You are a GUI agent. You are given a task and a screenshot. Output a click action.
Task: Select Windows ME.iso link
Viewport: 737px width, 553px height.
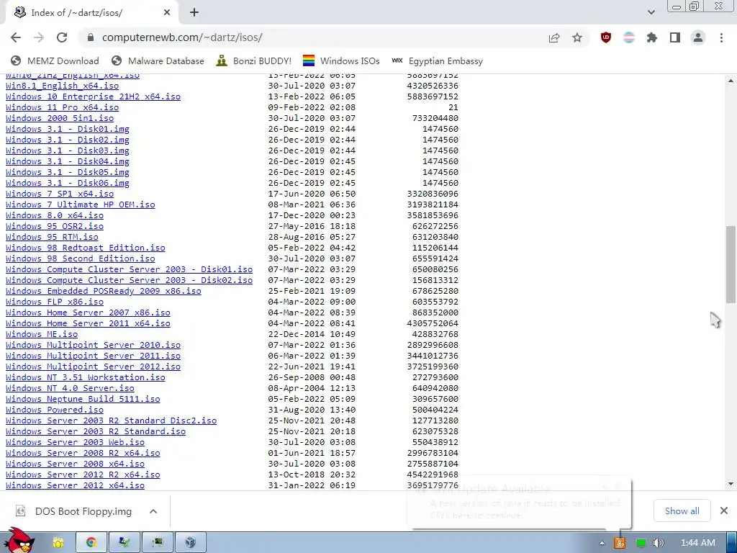(42, 334)
